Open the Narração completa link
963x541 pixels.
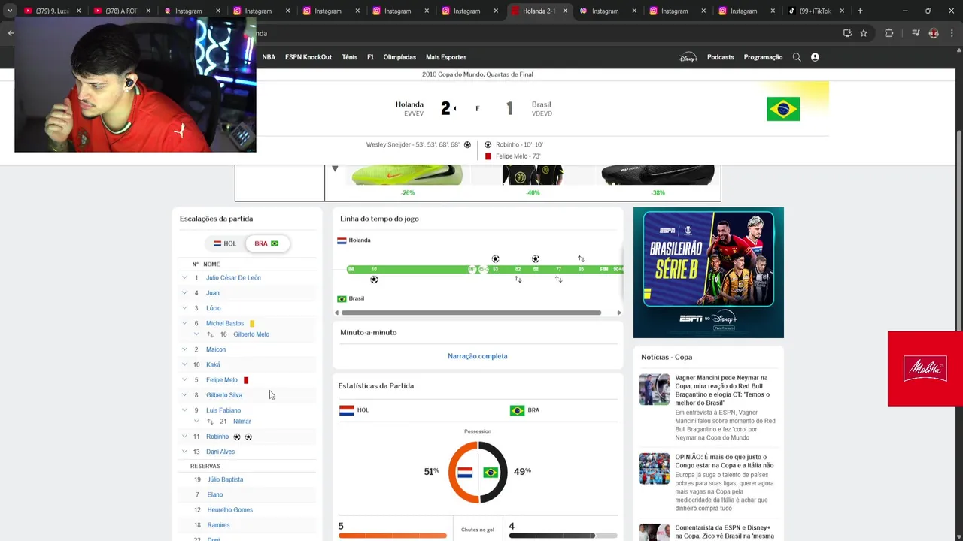click(478, 356)
